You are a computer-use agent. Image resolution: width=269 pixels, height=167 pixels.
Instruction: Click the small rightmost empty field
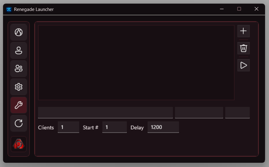(237, 112)
